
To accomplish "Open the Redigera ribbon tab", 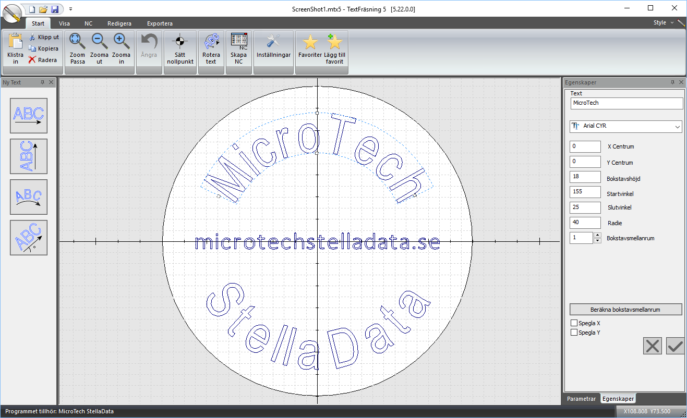I will tap(119, 23).
